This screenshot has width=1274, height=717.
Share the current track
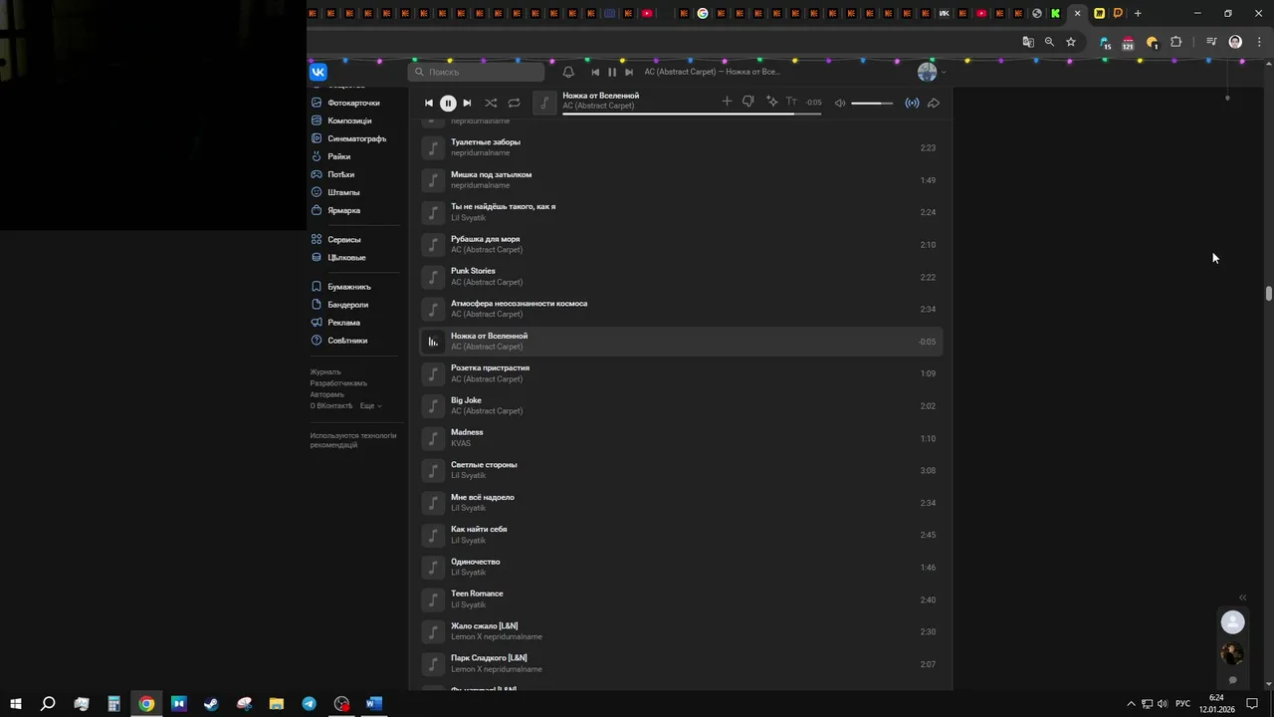click(x=934, y=103)
